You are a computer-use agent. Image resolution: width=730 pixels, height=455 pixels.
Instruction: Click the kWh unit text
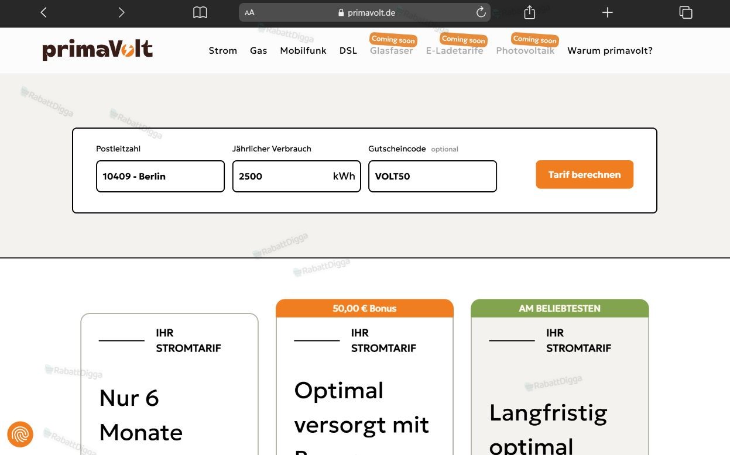coord(344,176)
